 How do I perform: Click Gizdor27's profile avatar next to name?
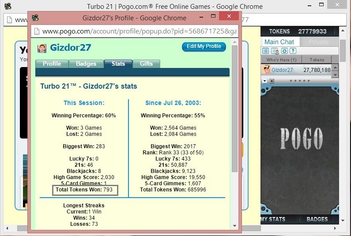click(x=42, y=48)
